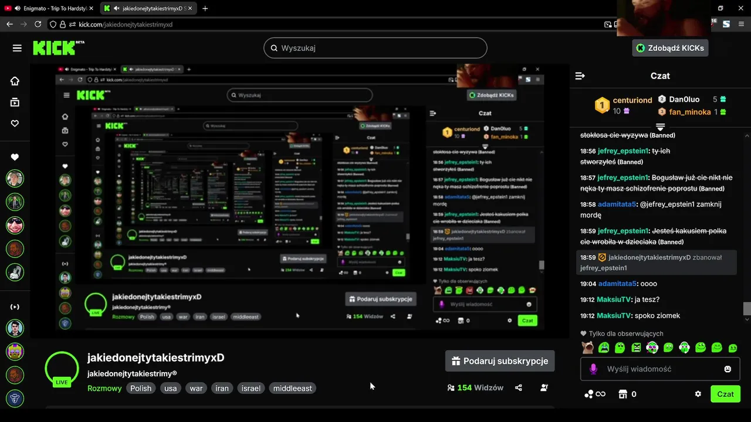
Task: Click the shield tracking protection icon
Action: (53, 24)
